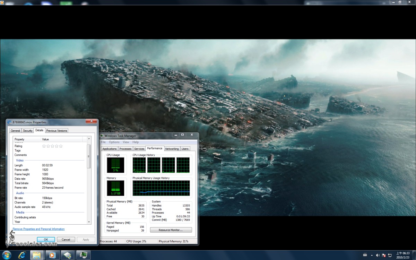This screenshot has width=416, height=260.
Task: Switch to Security tab in Properties
Action: point(27,131)
